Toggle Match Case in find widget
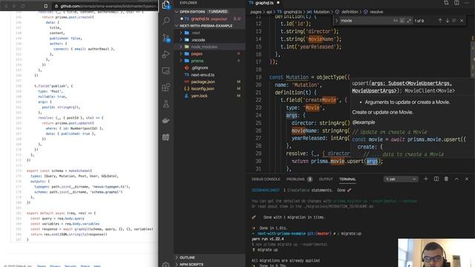Viewport: 475px width, 267px height. coord(395,21)
